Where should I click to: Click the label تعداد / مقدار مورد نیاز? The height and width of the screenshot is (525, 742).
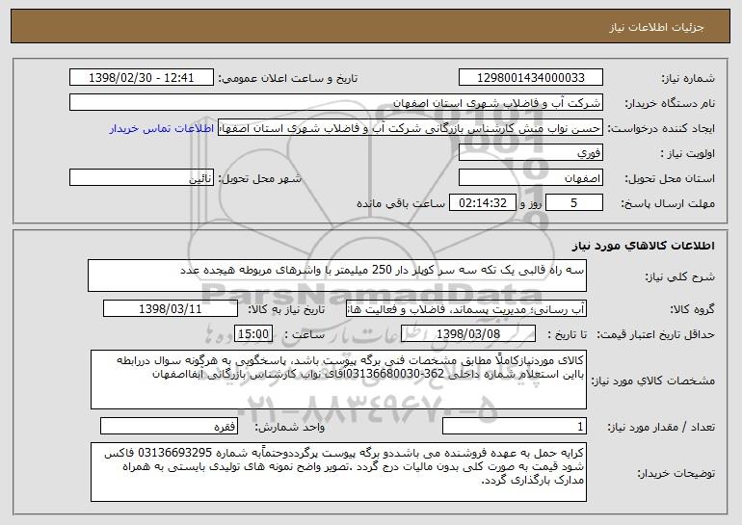coord(661,427)
